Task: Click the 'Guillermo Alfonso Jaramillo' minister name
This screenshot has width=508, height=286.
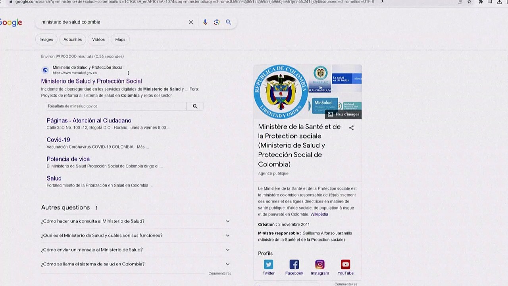Action: [327, 234]
